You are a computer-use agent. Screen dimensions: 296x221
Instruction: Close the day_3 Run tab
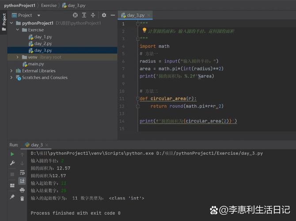[x=47, y=145]
